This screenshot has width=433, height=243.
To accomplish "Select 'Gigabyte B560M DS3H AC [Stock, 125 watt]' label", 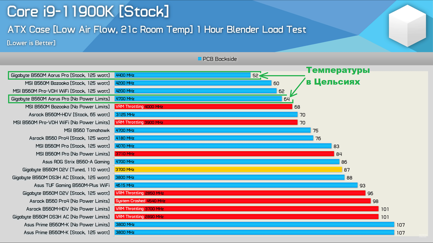I will point(61,177).
